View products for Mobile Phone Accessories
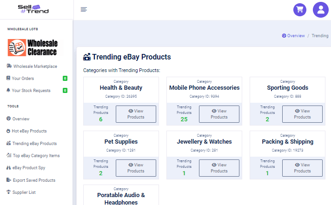This screenshot has width=331, height=205. coord(219,114)
